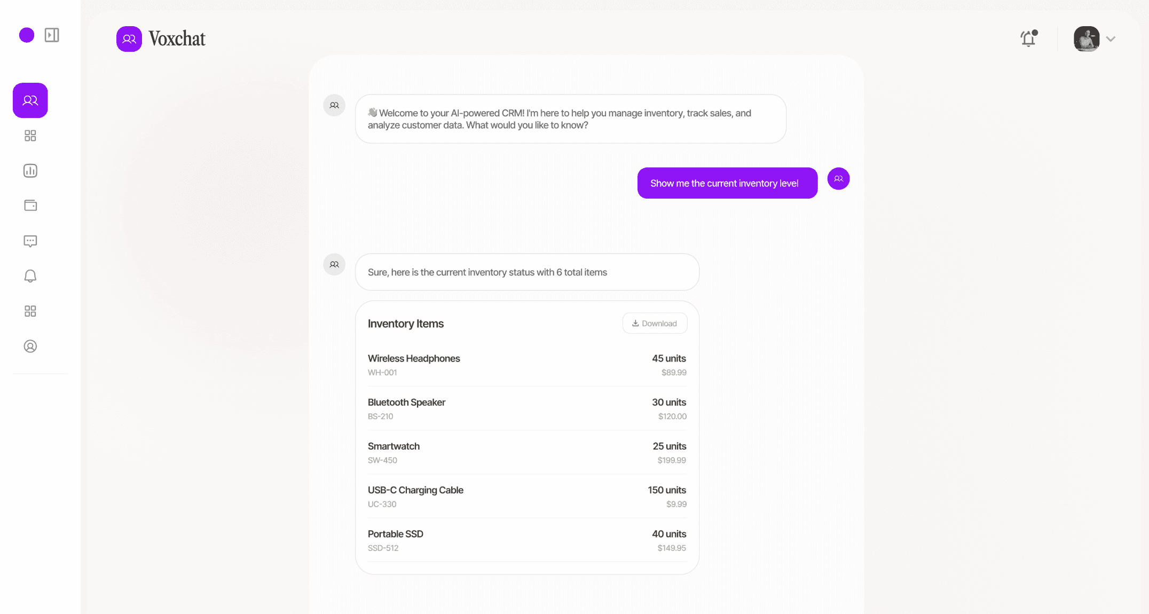Viewport: 1149px width, 614px height.
Task: Open the chat message icon in sidebar
Action: (30, 241)
